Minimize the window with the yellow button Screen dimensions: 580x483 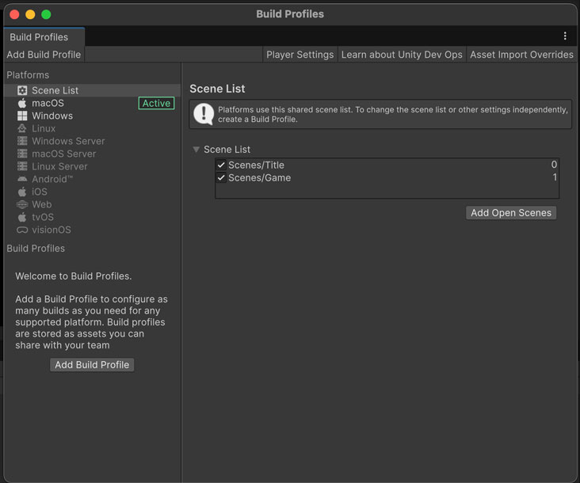click(x=30, y=14)
